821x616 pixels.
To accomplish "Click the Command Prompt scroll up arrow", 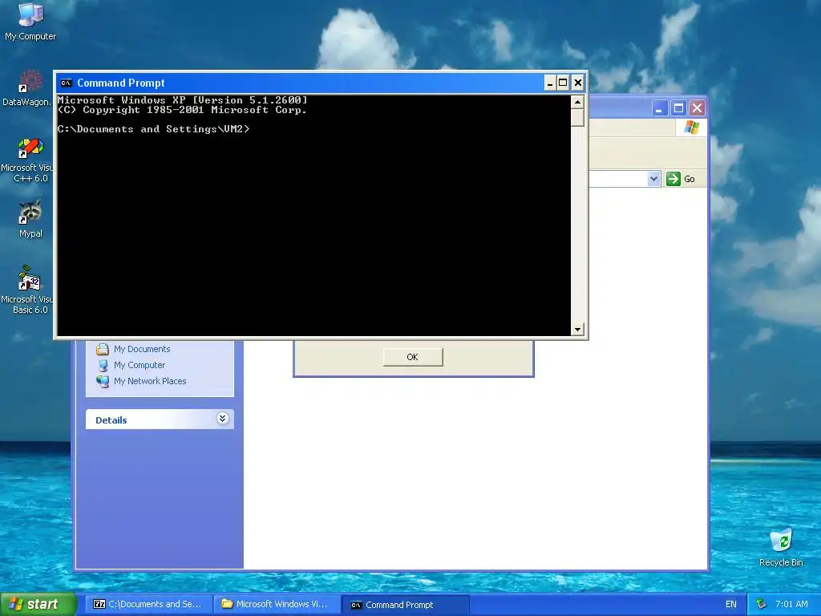I will (x=577, y=102).
